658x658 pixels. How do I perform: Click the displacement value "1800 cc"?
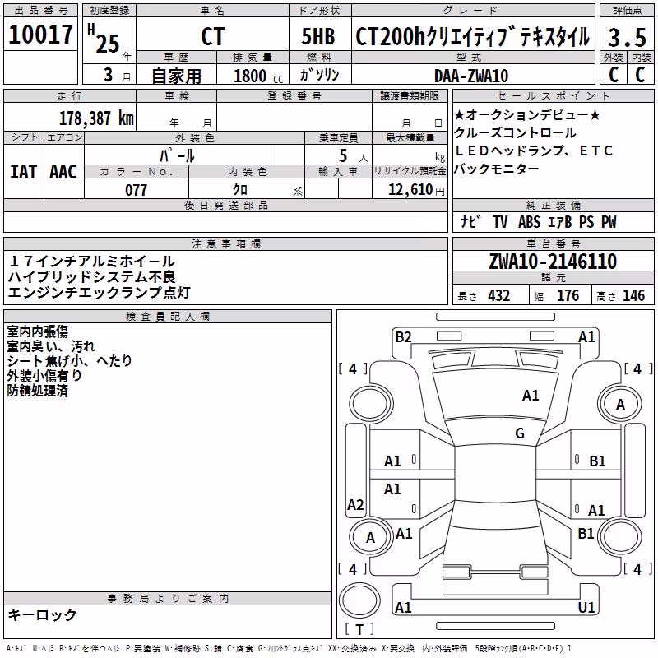tap(258, 76)
